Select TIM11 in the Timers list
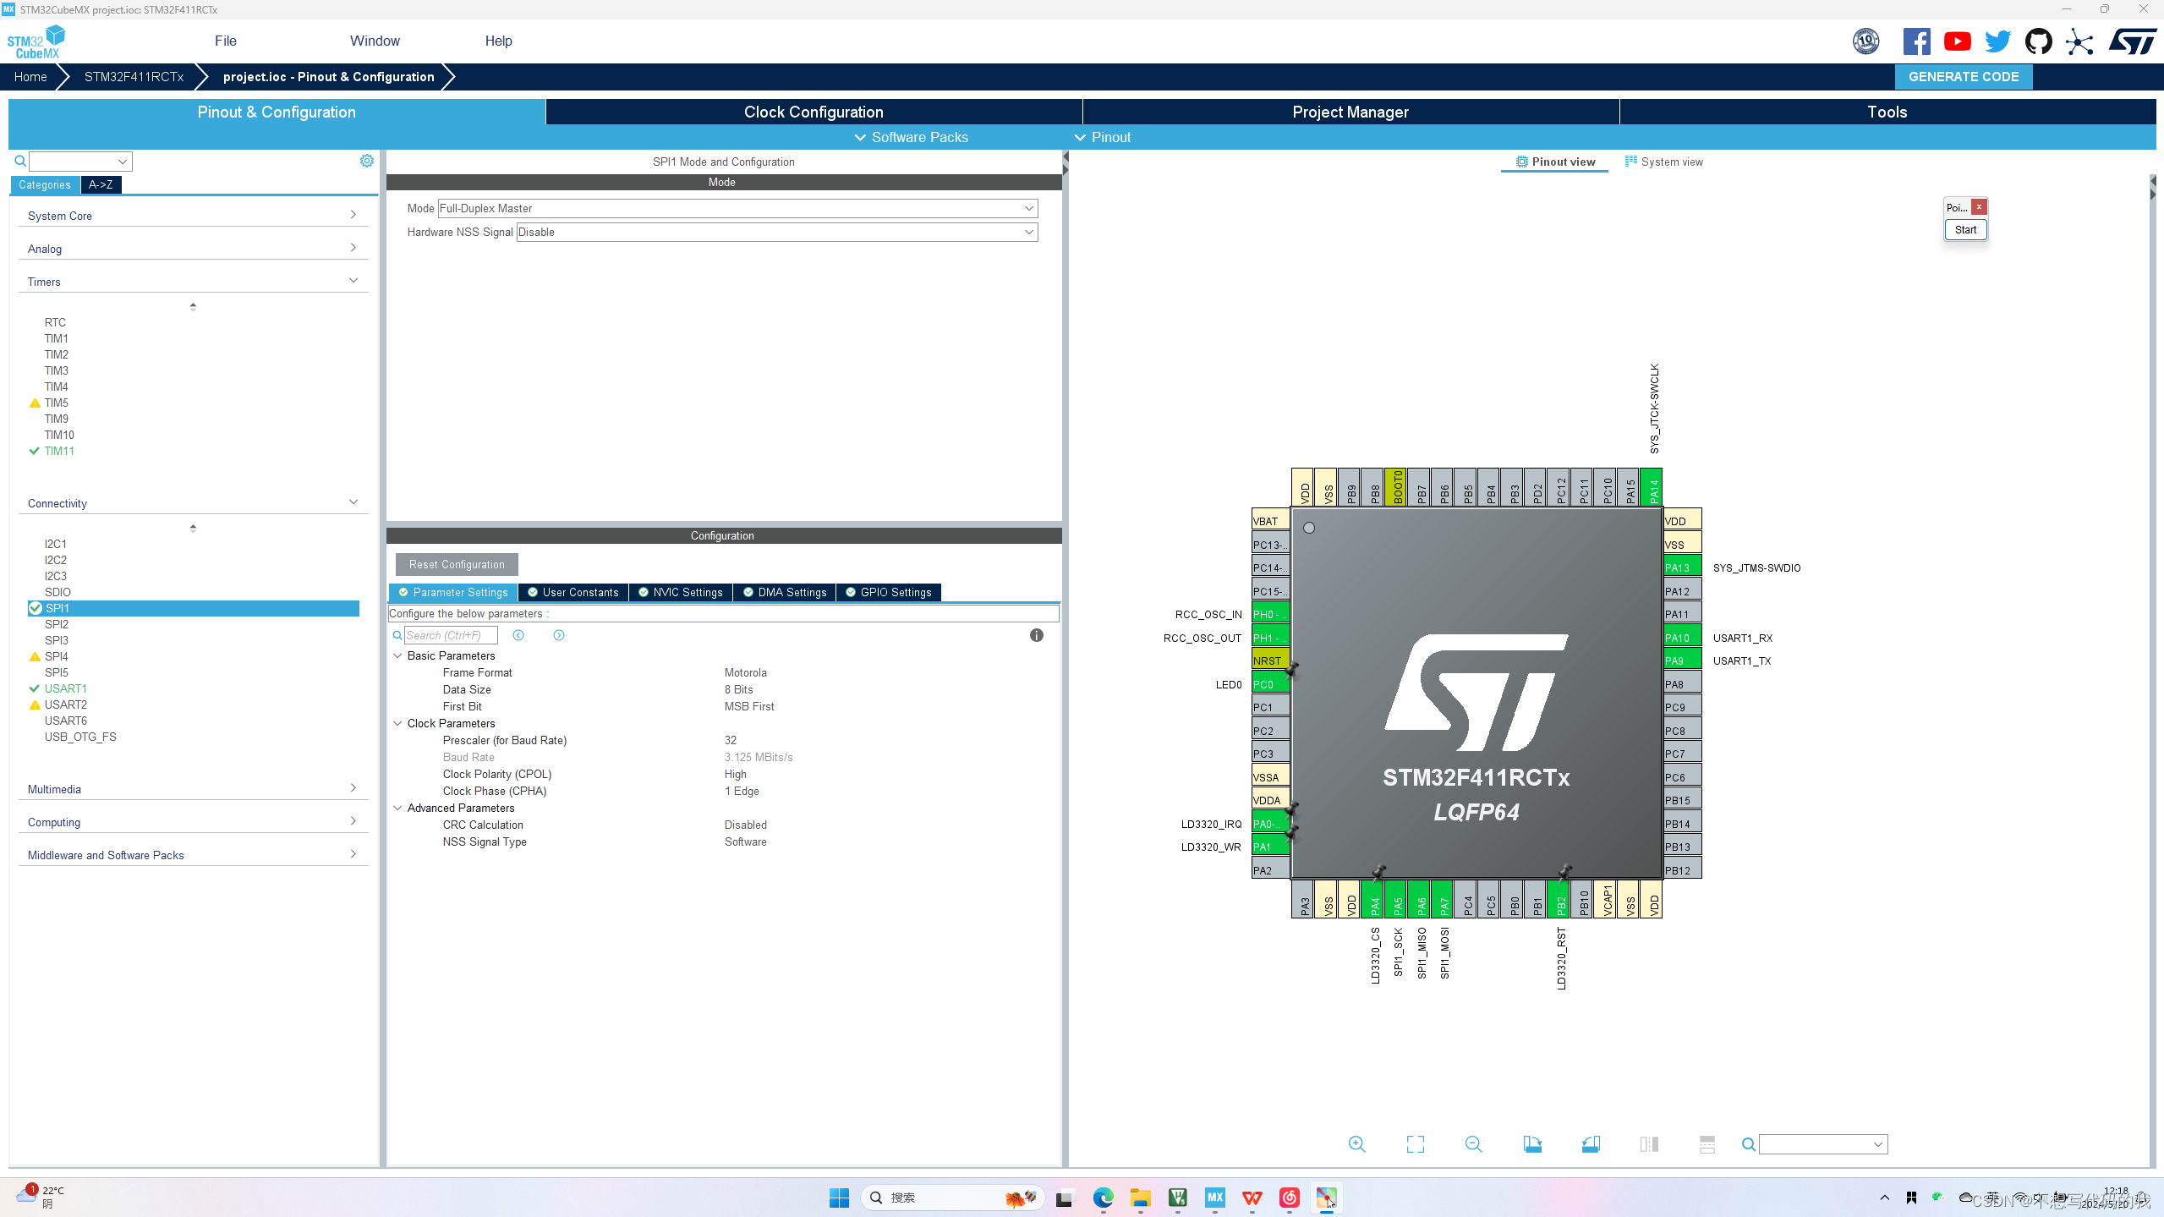Viewport: 2164px width, 1217px height. tap(59, 451)
